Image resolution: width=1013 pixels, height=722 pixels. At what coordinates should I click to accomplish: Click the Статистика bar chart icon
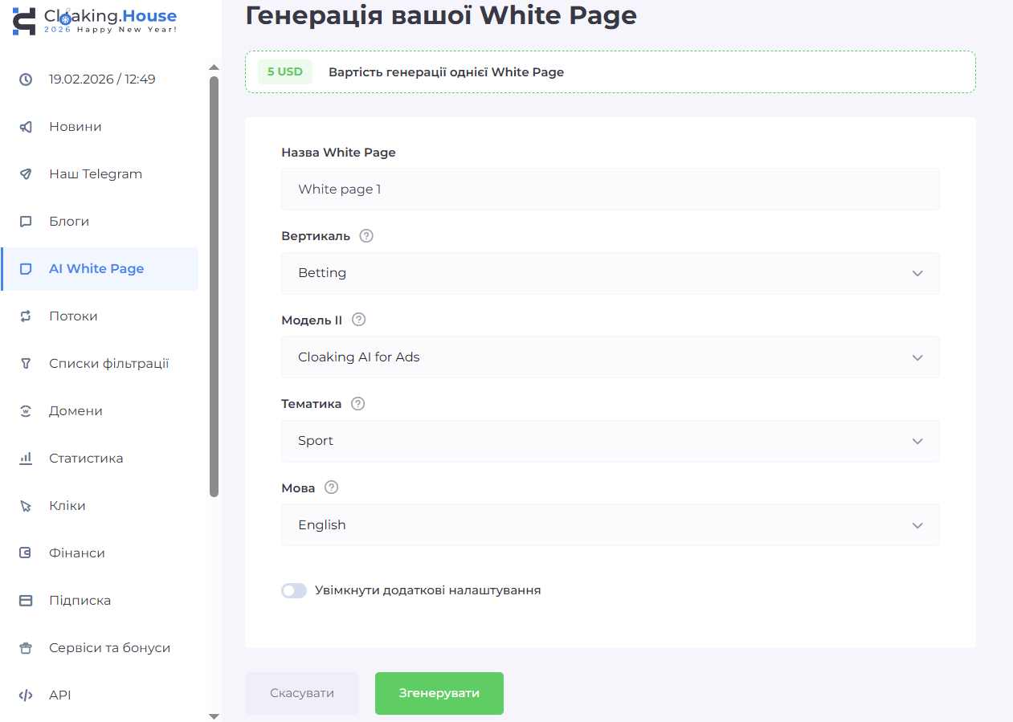tap(26, 459)
